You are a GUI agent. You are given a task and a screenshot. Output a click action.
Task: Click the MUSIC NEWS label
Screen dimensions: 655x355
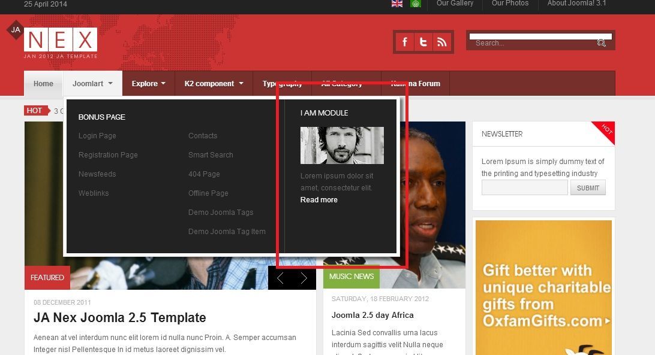[x=351, y=276]
